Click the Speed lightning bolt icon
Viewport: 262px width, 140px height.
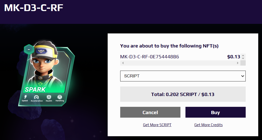point(26,97)
